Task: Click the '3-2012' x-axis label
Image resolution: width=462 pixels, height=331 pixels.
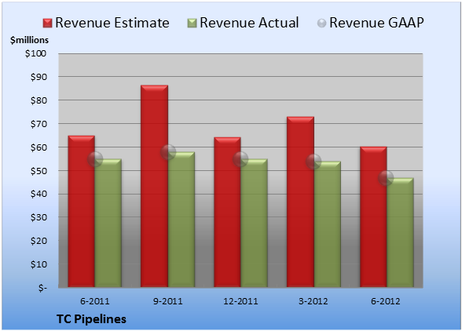Action: tap(313, 301)
